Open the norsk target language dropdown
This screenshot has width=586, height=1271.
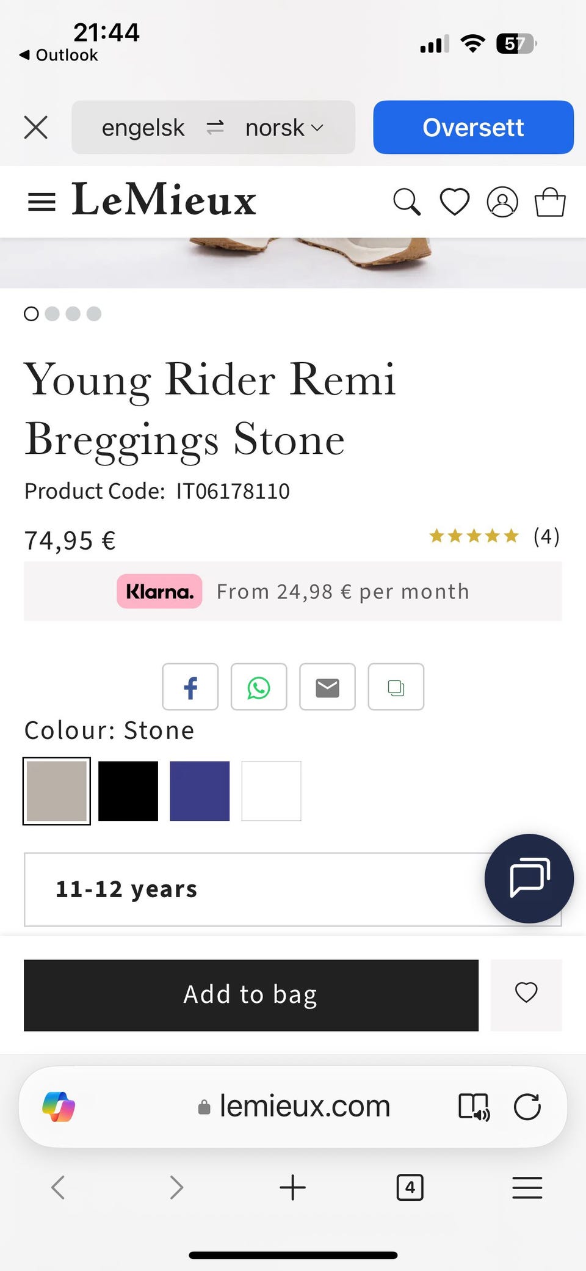(284, 128)
